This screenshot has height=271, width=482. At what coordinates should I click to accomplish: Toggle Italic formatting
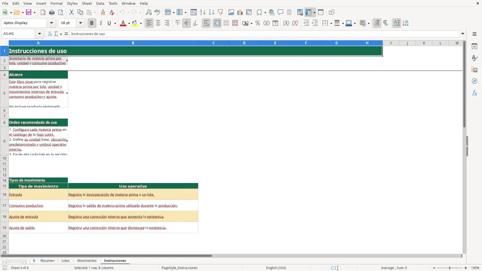click(x=101, y=23)
